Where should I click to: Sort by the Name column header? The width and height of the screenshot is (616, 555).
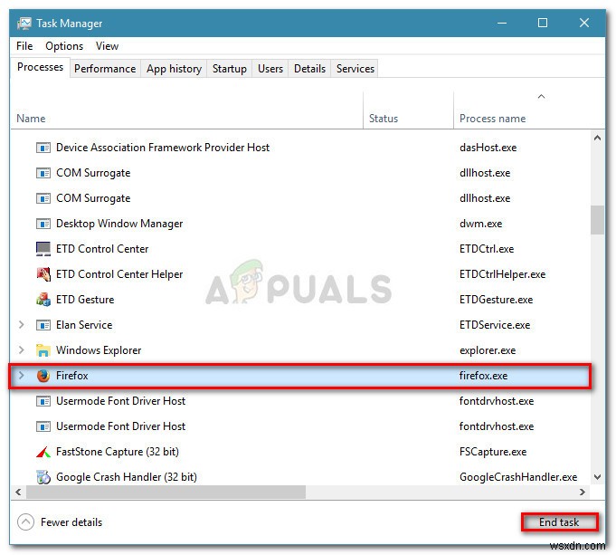(186, 110)
